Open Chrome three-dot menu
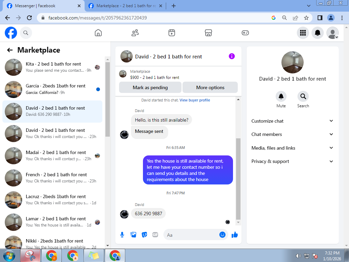This screenshot has height=262, width=349. coord(342,18)
